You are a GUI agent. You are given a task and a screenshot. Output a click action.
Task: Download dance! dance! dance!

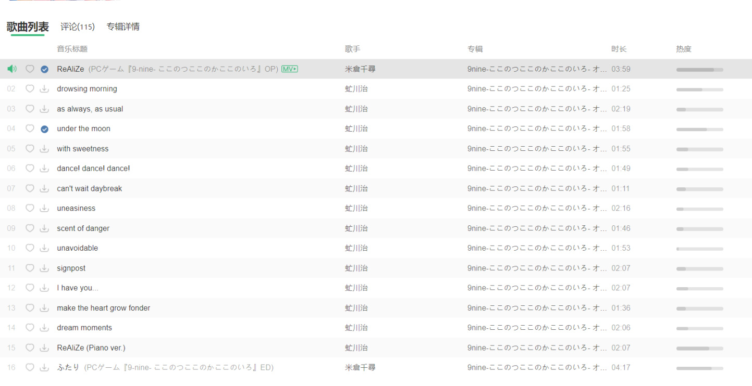(44, 169)
